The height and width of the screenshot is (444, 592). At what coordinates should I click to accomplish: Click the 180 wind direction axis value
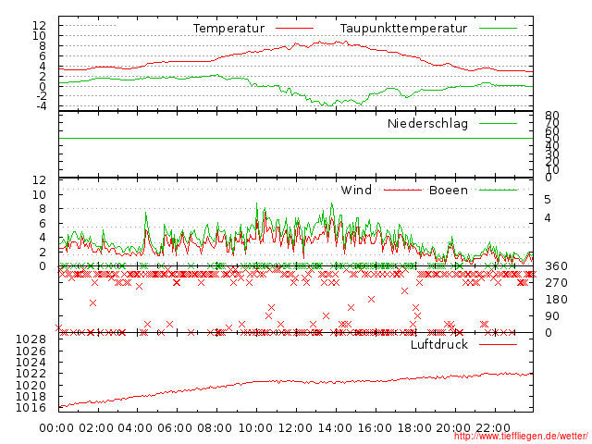coord(556,300)
